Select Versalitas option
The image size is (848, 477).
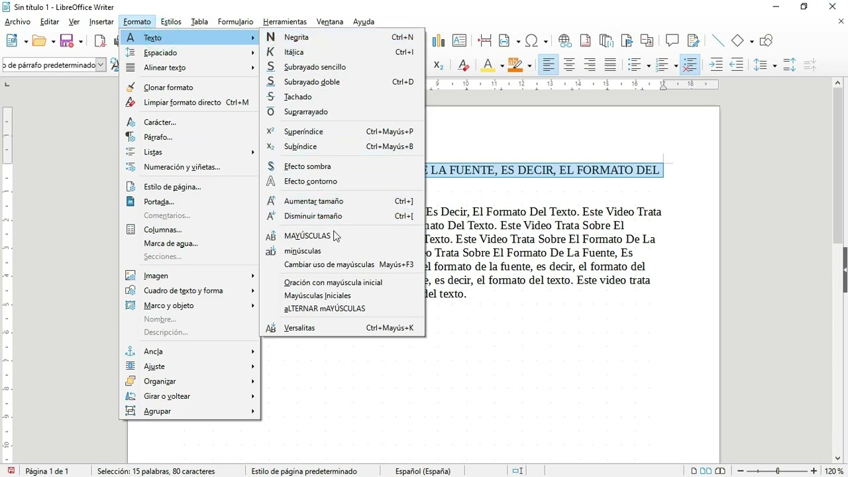coord(342,328)
